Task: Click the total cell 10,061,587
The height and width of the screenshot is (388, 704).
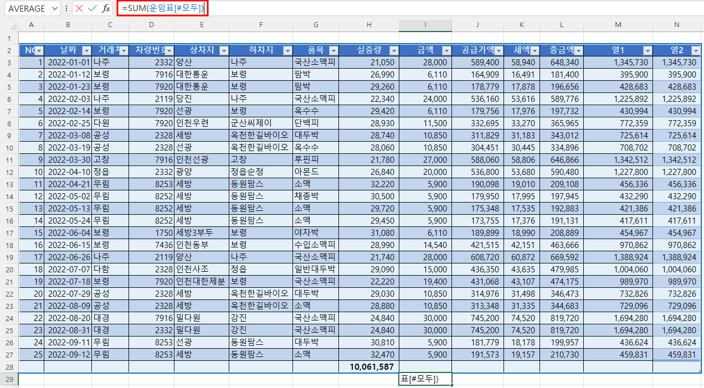Action: (x=369, y=367)
